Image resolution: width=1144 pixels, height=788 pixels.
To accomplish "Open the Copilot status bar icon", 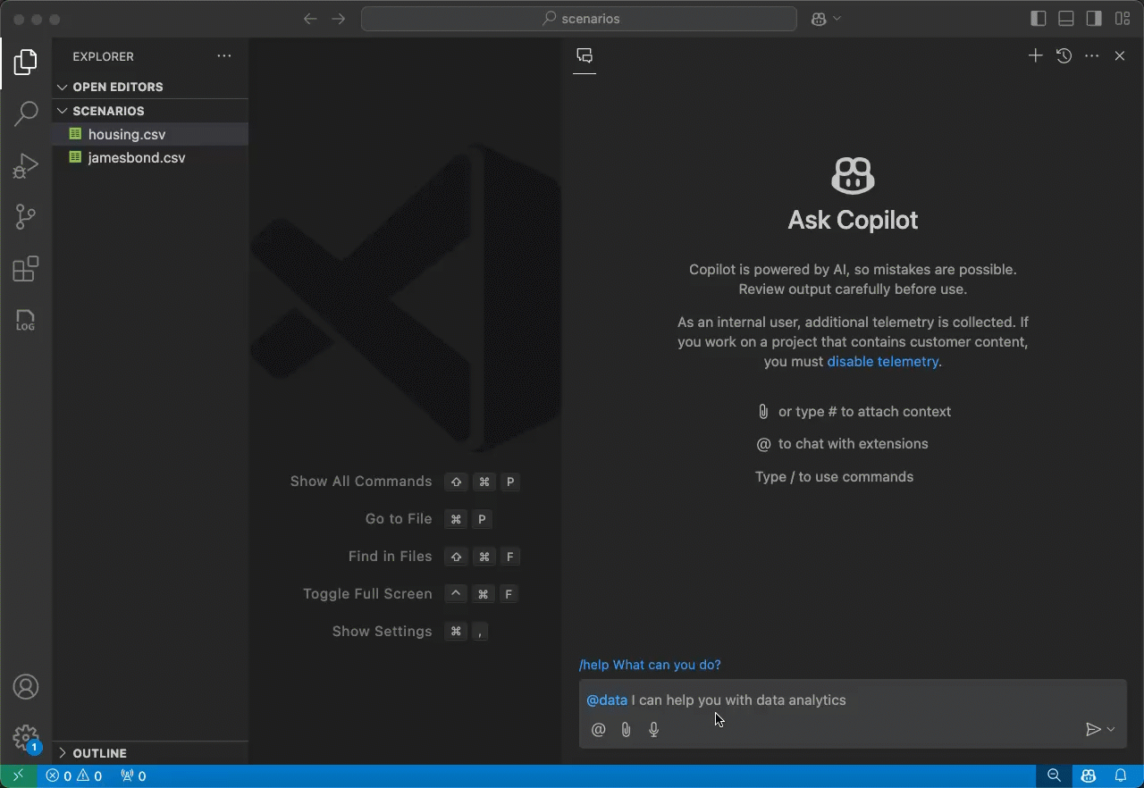I will tap(1088, 776).
